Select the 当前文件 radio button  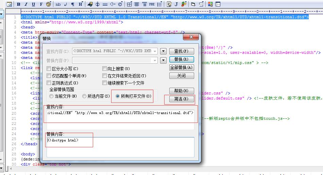coord(51,96)
